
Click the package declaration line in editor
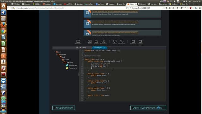(102, 51)
